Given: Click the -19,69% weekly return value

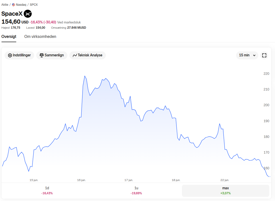Looking at the screenshot, I should (136, 193).
